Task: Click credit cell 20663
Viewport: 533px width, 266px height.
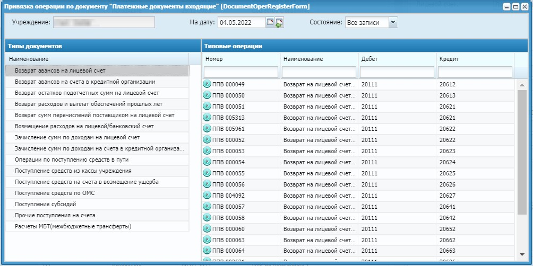Action: coord(475,251)
